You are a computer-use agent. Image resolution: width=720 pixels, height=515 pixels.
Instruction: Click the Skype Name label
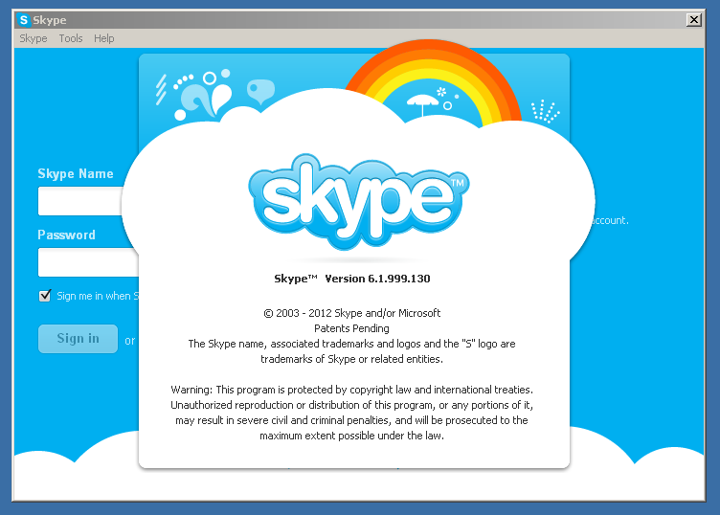[76, 173]
